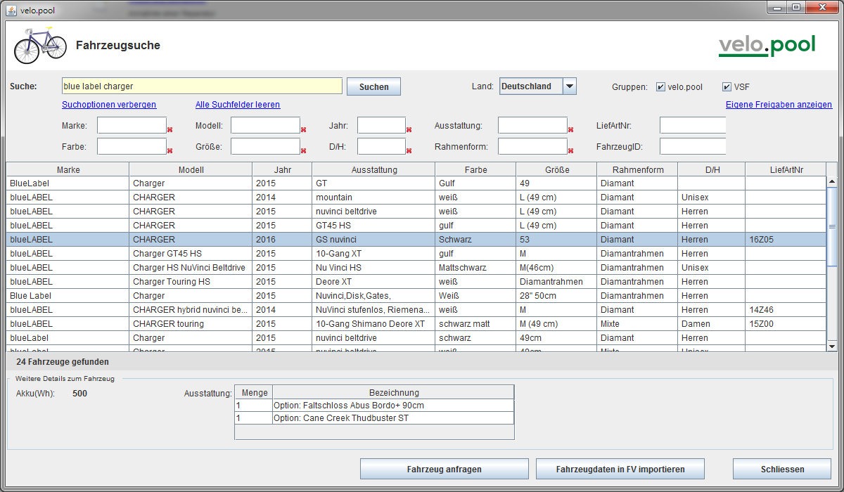Focus the D/H filter input

(x=381, y=147)
